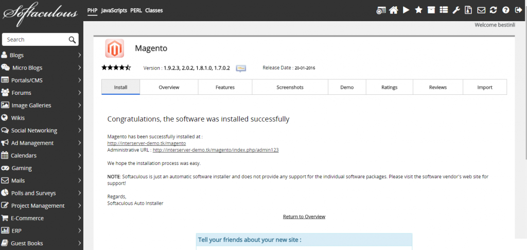Click the Return to Overview link
This screenshot has width=527, height=250.
[304, 216]
